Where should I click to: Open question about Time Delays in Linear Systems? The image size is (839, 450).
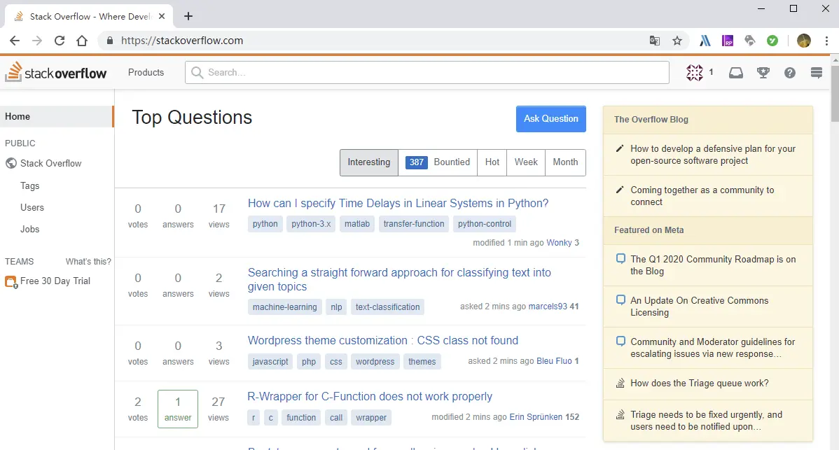click(398, 203)
